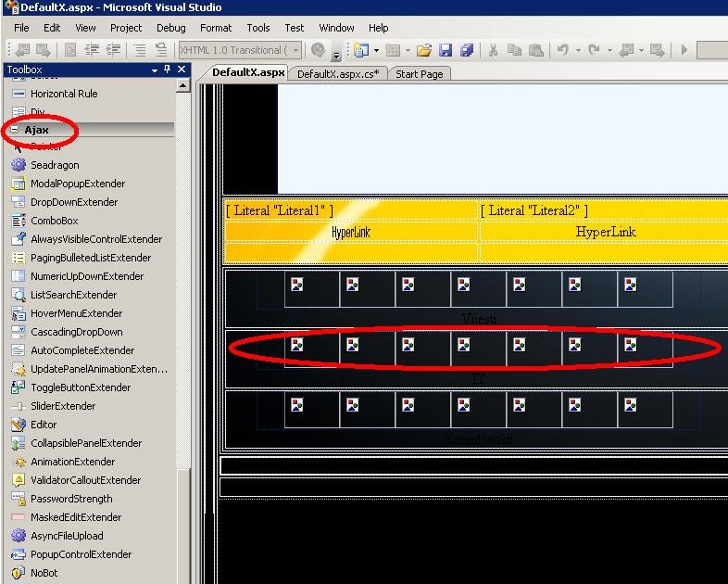Select the Literal "Literal2" control in designer

coord(534,210)
